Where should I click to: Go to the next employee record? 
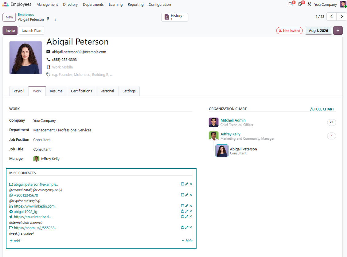[341, 16]
